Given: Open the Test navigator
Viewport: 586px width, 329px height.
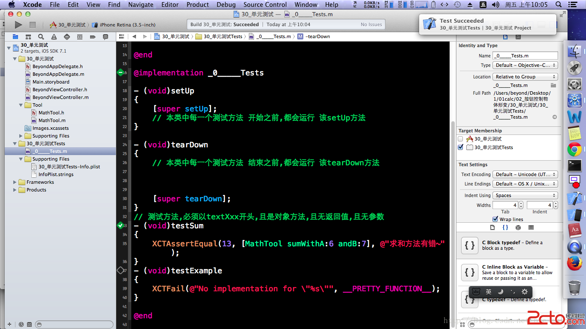Looking at the screenshot, I should 66,37.
